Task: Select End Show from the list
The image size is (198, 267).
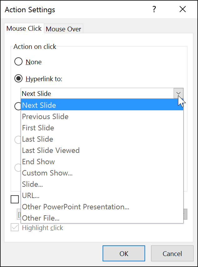Action: tap(38, 161)
